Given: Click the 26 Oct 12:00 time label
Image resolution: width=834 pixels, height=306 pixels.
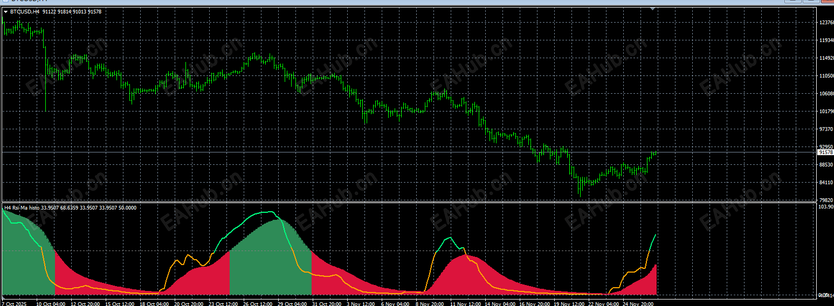Looking at the screenshot, I should (x=258, y=303).
